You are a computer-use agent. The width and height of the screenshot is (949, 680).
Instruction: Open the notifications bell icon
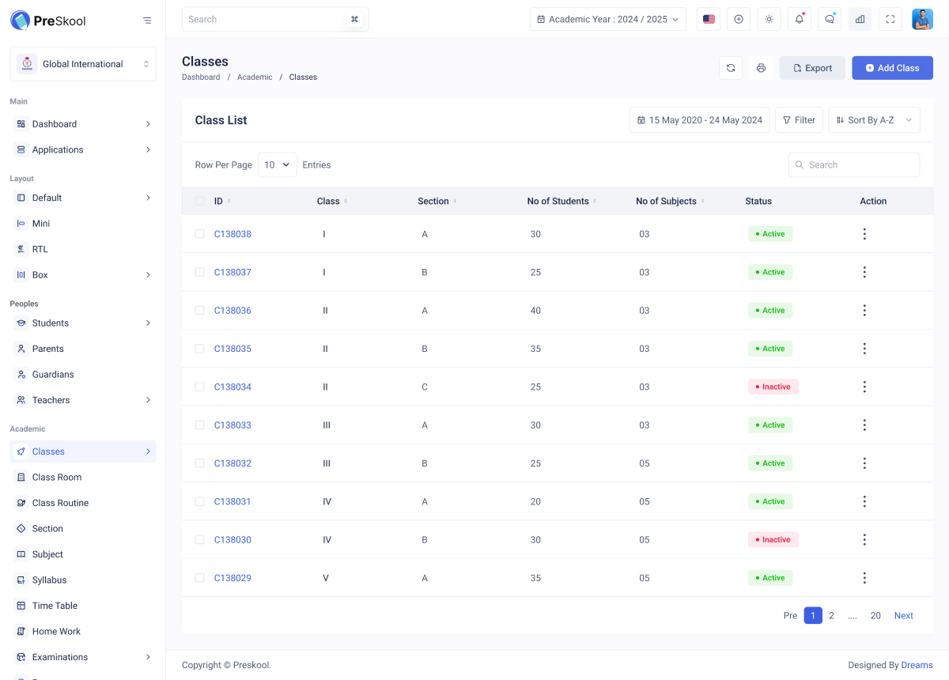[x=799, y=19]
